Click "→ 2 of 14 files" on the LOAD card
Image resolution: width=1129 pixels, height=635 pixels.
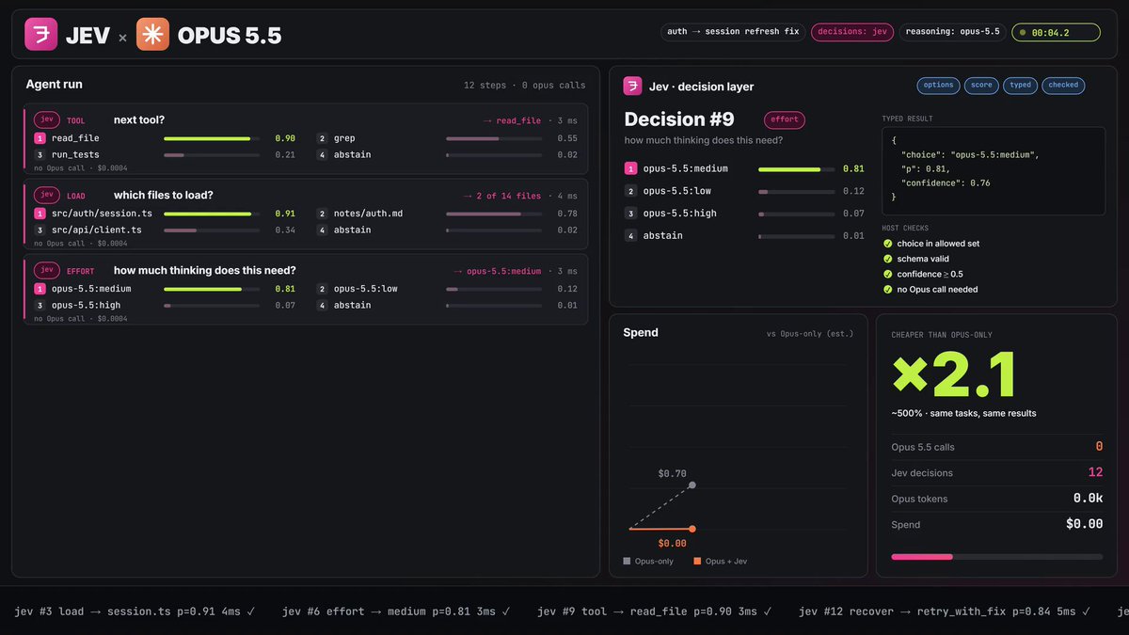point(502,196)
